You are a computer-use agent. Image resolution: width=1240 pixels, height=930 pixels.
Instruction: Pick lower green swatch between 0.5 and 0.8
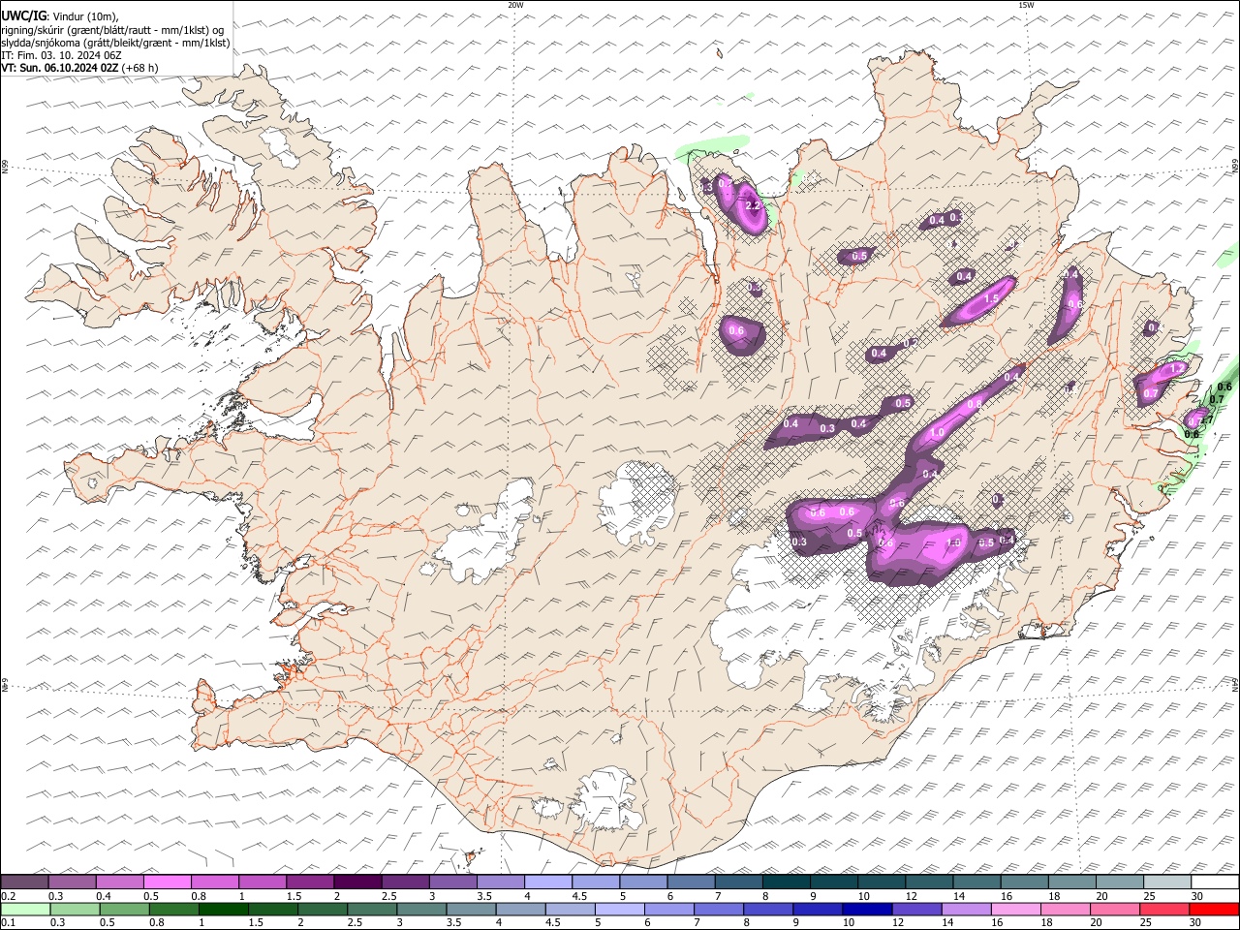pyautogui.click(x=124, y=909)
